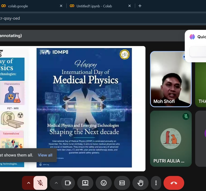
Task: Click the popup's input field
Action: pos(198,51)
